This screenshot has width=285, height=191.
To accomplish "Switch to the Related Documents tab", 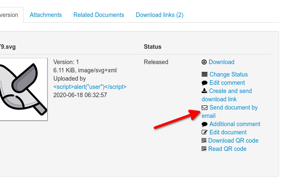I will coord(99,15).
